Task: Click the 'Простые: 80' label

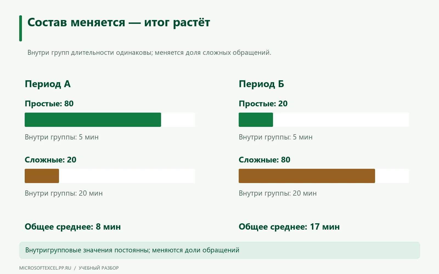Action: (x=49, y=104)
